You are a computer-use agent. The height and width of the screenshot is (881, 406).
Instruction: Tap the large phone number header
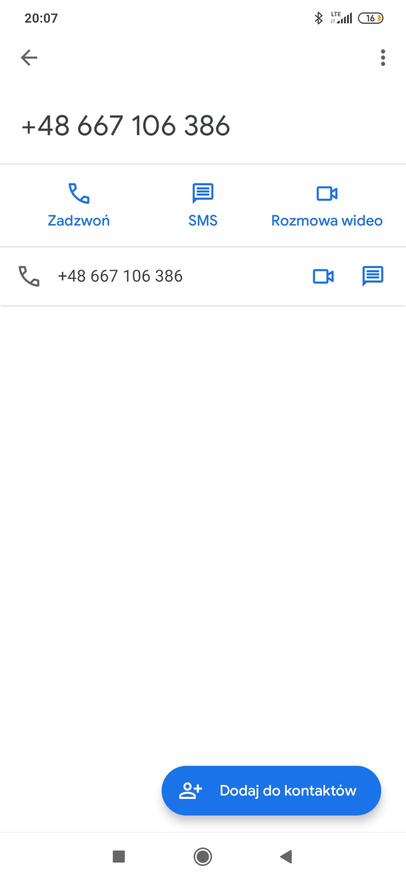coord(126,125)
